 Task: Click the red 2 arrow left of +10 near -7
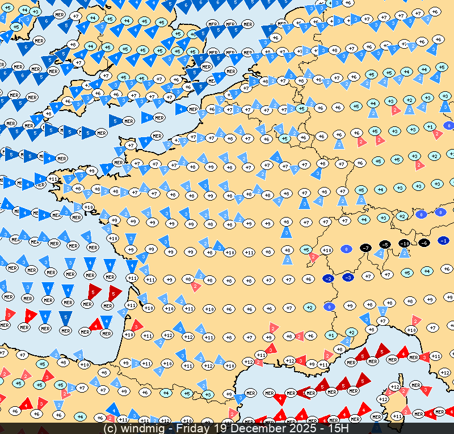click(x=313, y=258)
